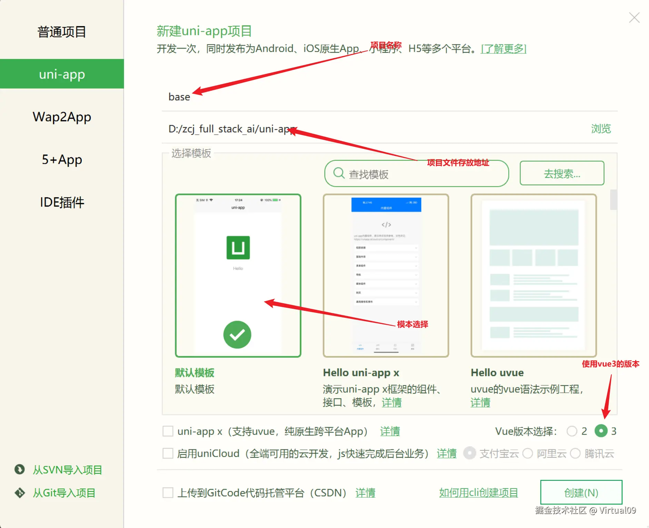The image size is (649, 528).
Task: Click the Hello uni-app x title text
Action: point(361,373)
